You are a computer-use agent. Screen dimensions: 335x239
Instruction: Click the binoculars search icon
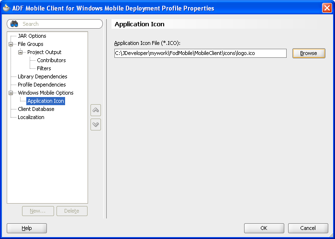(x=14, y=24)
